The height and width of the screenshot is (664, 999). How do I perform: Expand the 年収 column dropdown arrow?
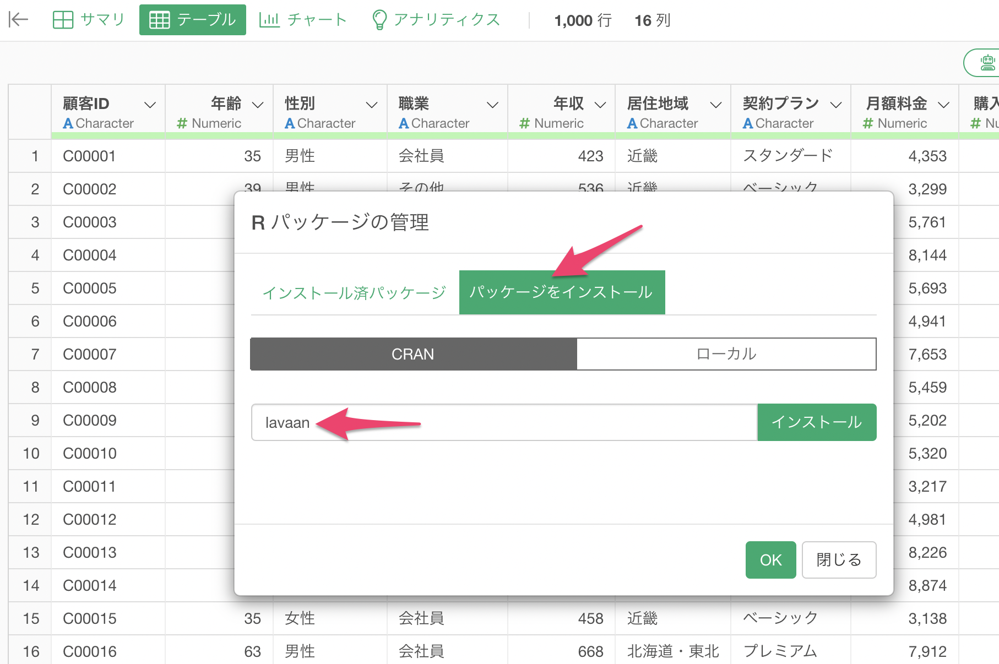pos(600,105)
